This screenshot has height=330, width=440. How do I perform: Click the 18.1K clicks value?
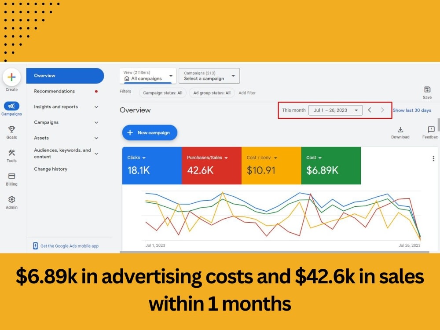[139, 170]
